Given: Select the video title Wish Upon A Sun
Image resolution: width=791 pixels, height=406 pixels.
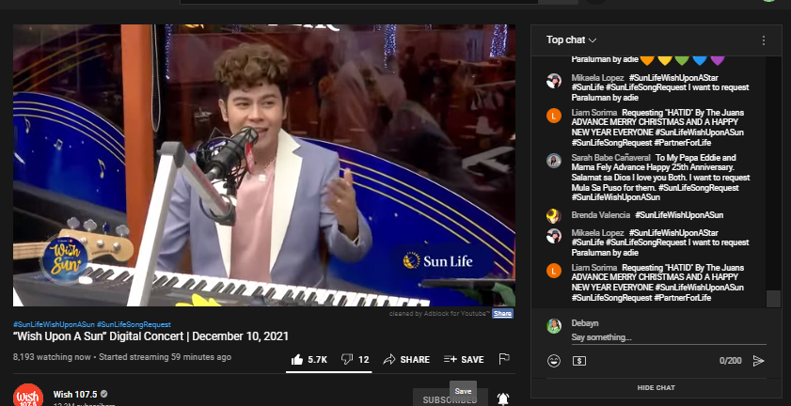Looking at the screenshot, I should (150, 336).
